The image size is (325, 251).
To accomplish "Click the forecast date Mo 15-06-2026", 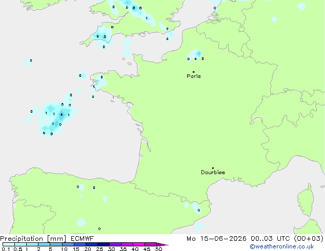I will [x=217, y=239].
